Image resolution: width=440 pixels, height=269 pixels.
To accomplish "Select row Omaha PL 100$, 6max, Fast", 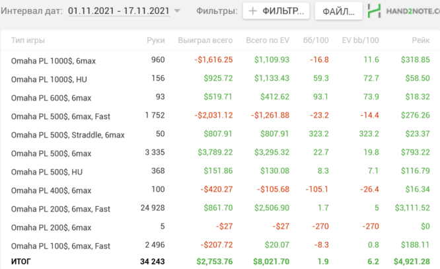I will [220, 245].
